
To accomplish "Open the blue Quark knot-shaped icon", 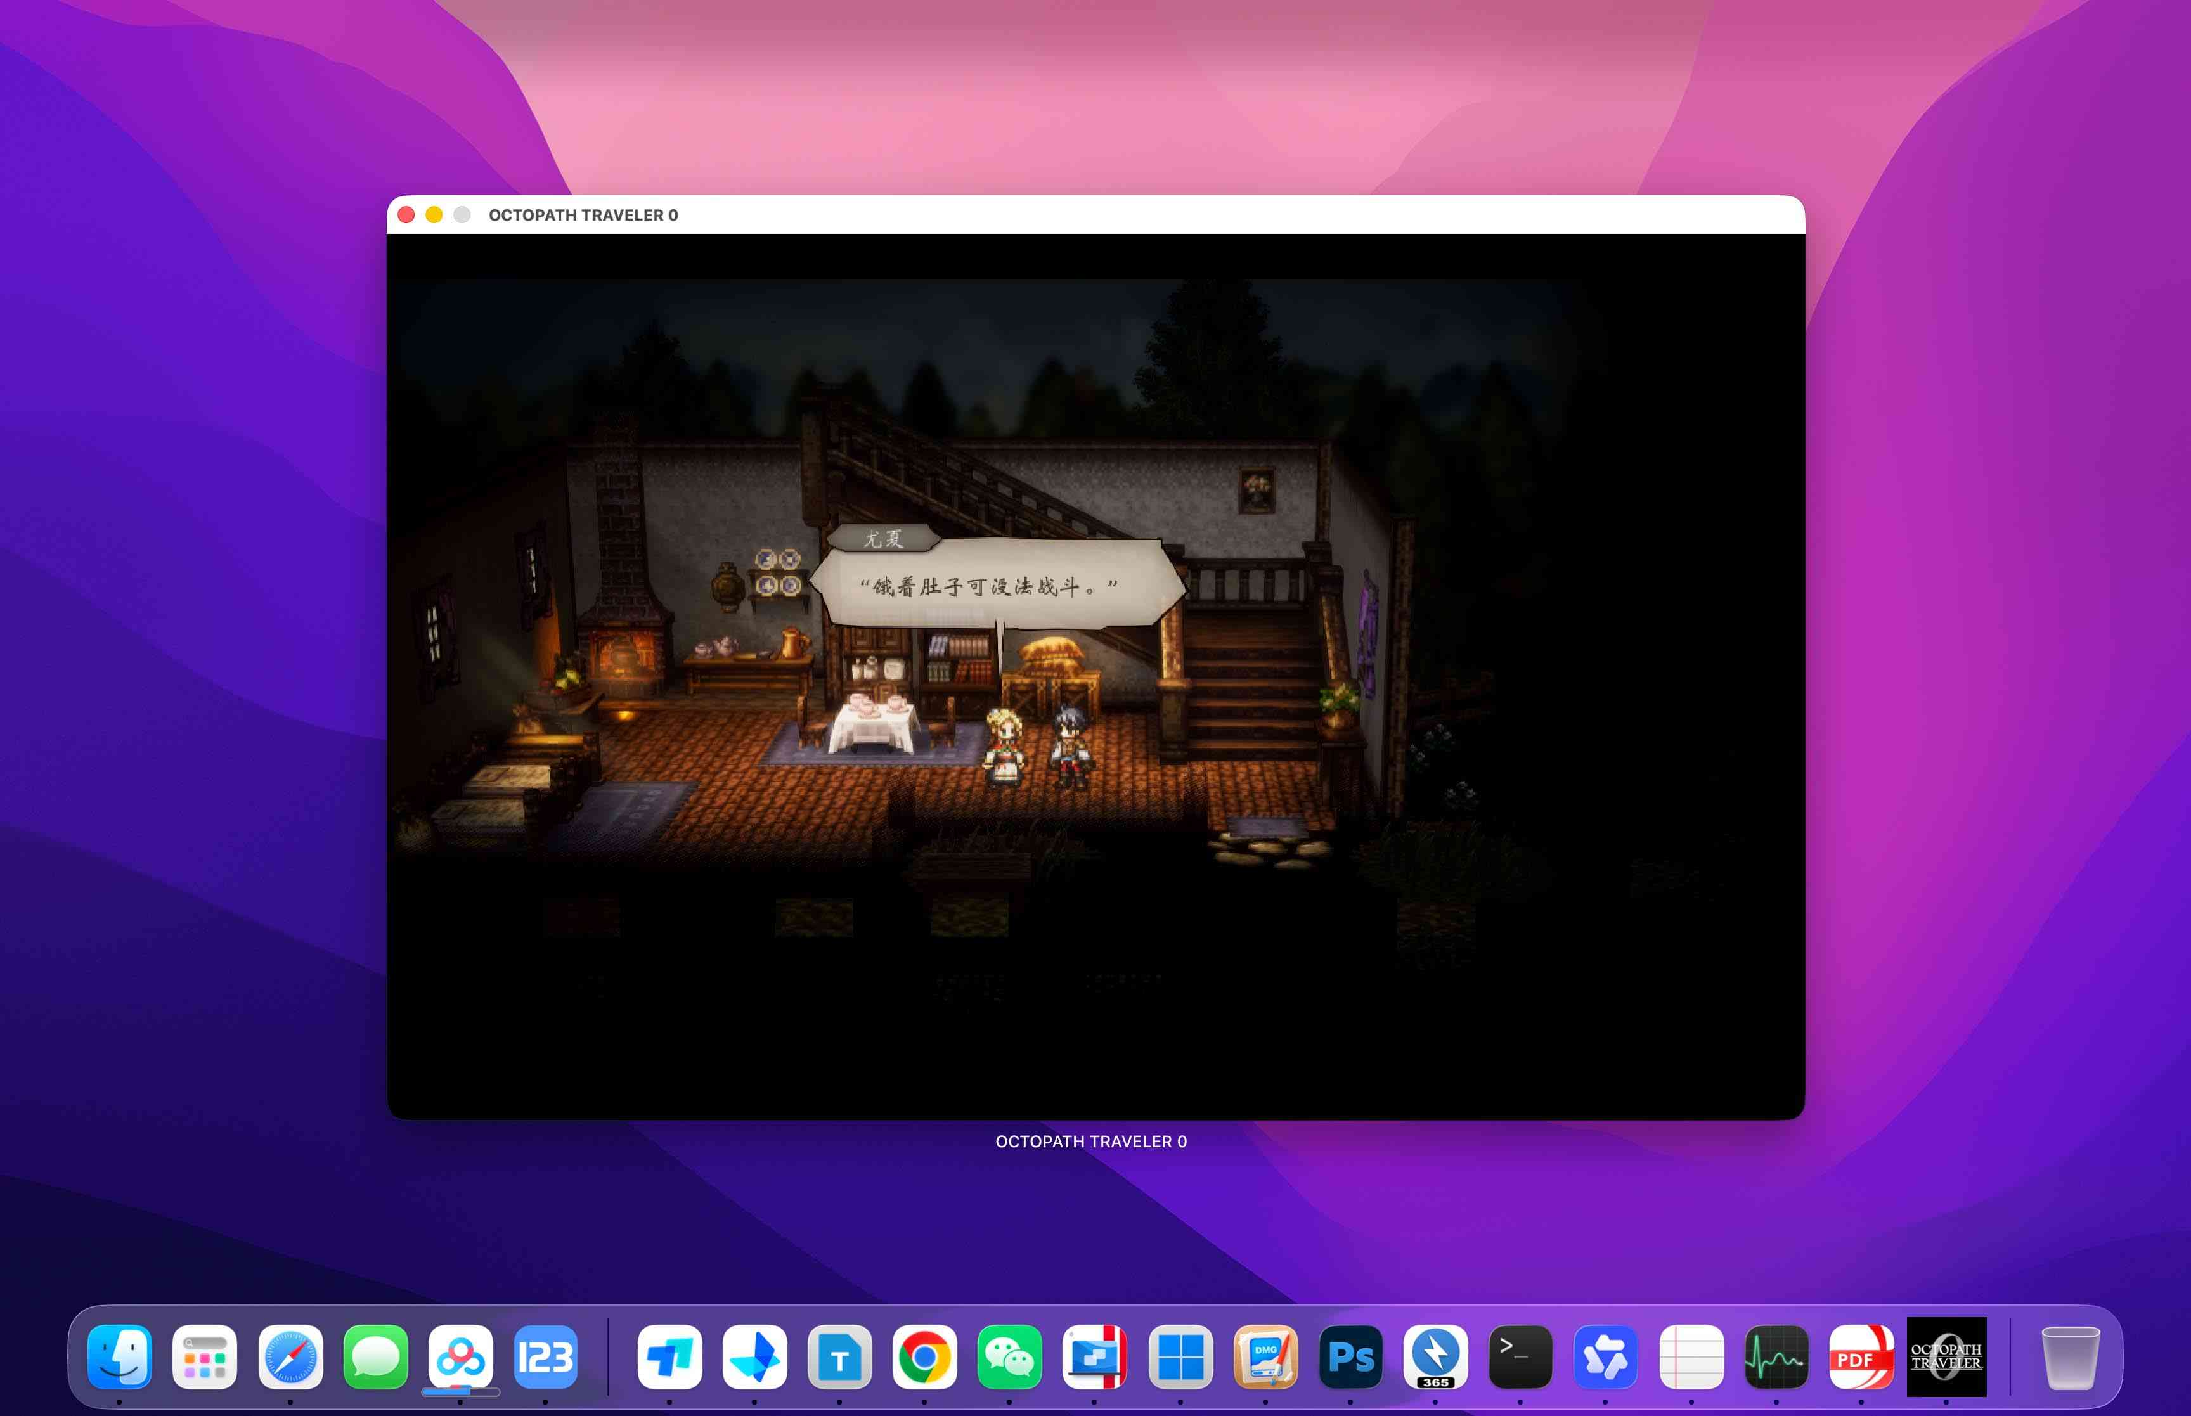I will pyautogui.click(x=1605, y=1357).
